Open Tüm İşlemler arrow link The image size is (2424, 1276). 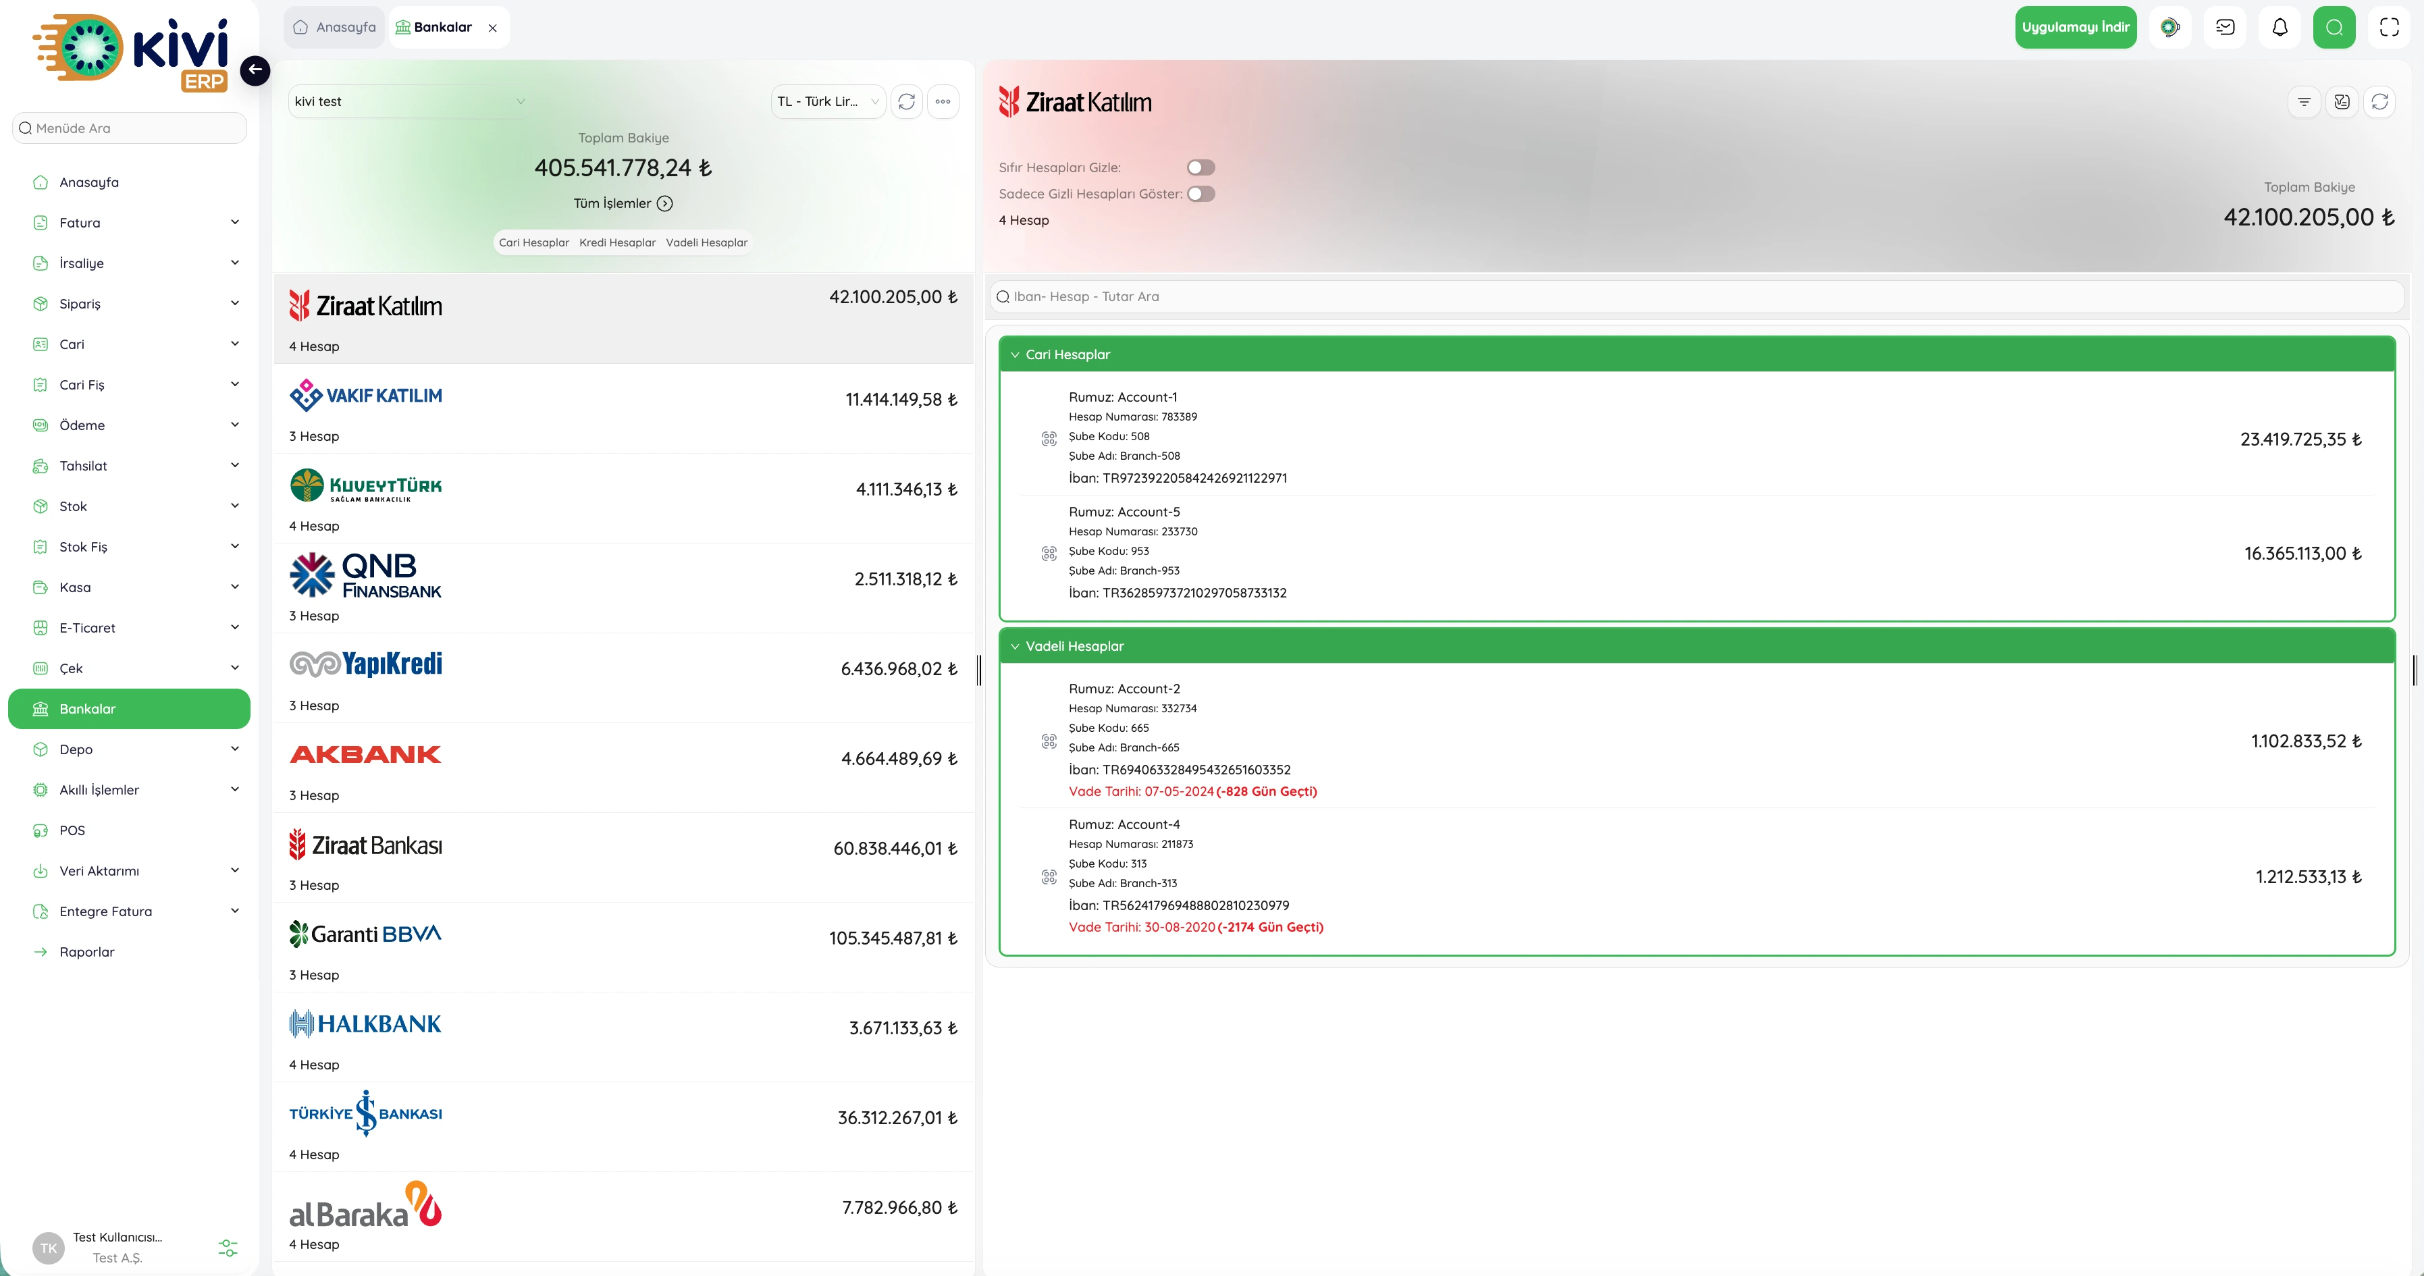click(x=623, y=203)
